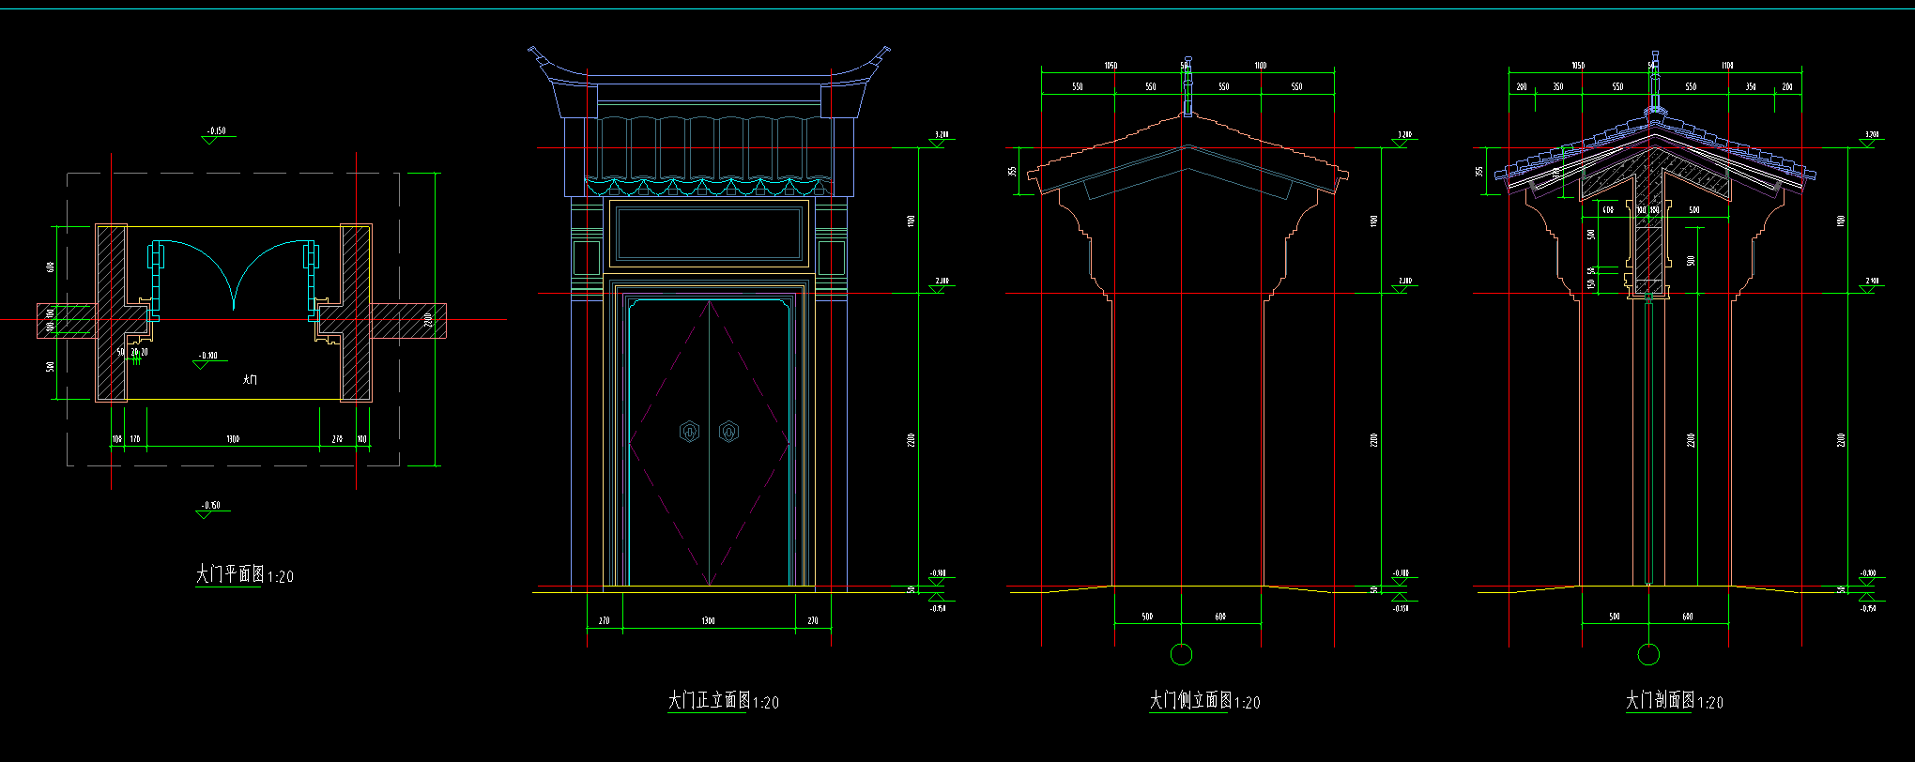
Task: Click the 大门 room label in plan view
Action: point(249,380)
